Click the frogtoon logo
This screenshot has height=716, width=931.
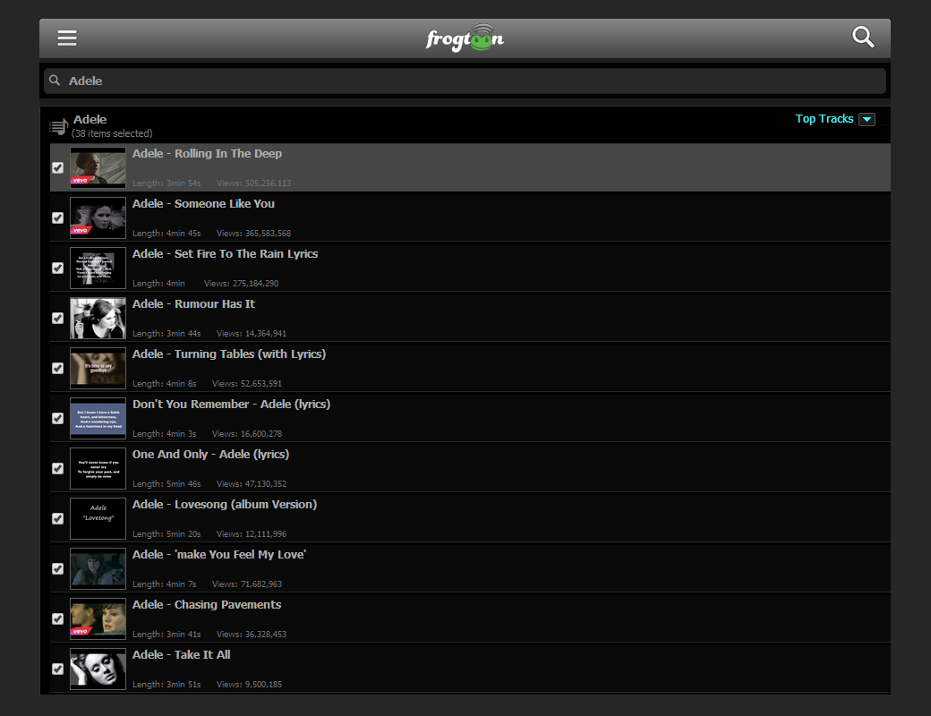465,38
